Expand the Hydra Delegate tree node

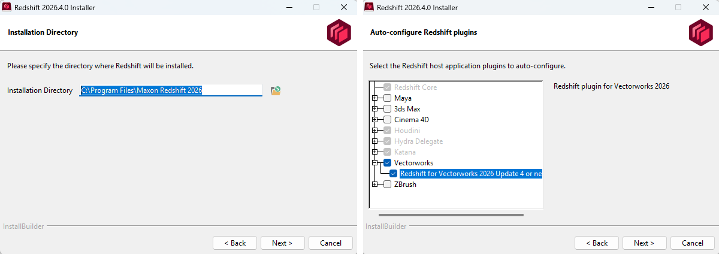pos(375,141)
